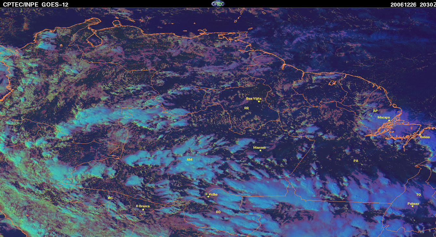Screen dimensions: 436x237
Task: Click the RR state label
Action: click(246, 108)
